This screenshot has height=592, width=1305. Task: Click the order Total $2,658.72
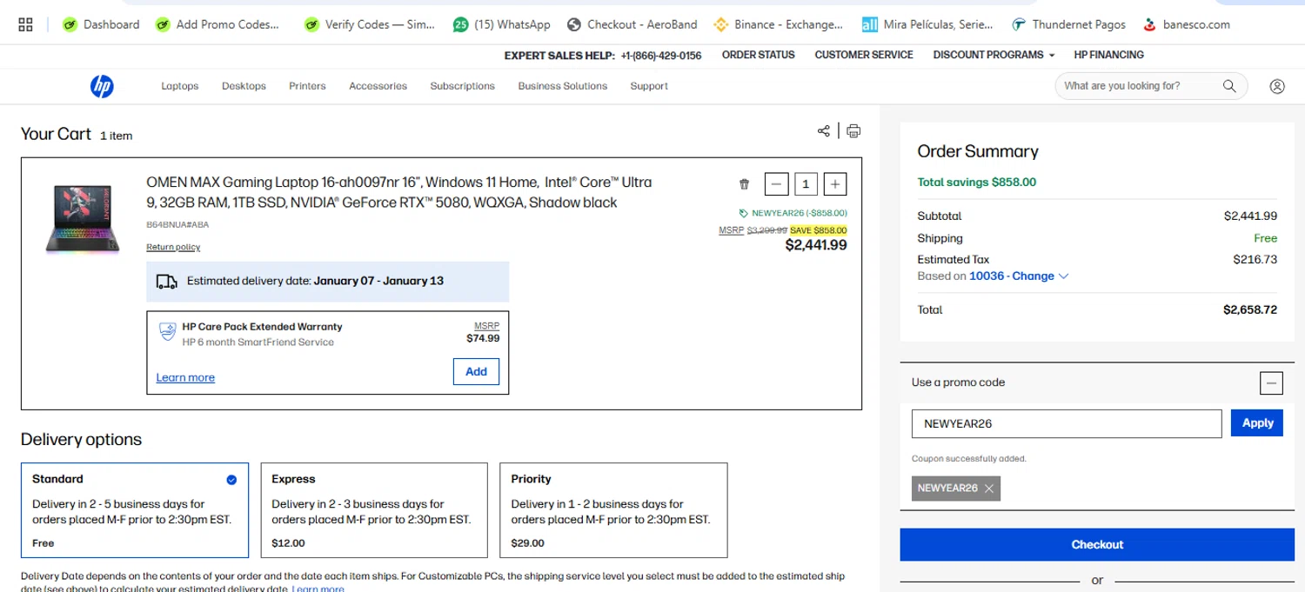pyautogui.click(x=1249, y=309)
